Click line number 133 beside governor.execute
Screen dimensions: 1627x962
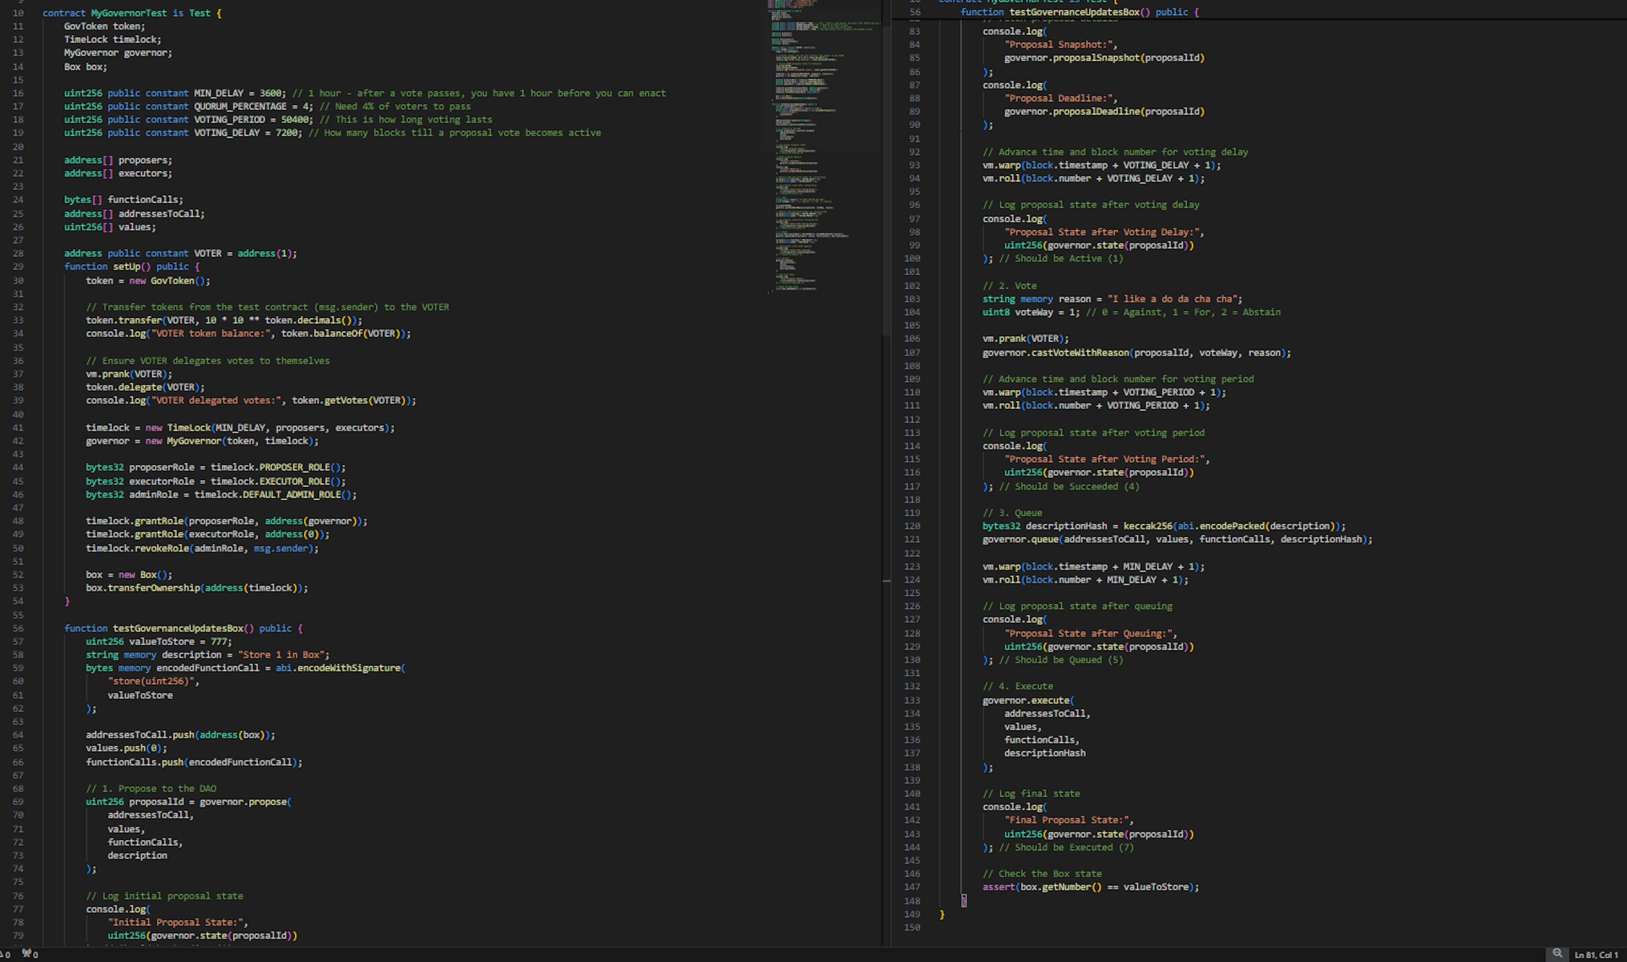(912, 700)
